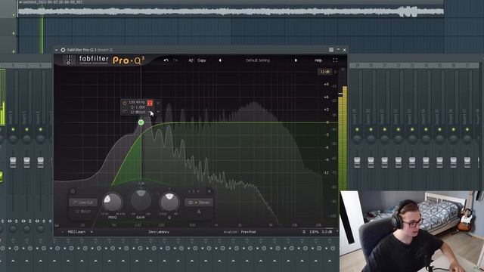484x272 pixels.
Task: Click Copy in the Pro-Q 3 header
Action: pyautogui.click(x=202, y=60)
